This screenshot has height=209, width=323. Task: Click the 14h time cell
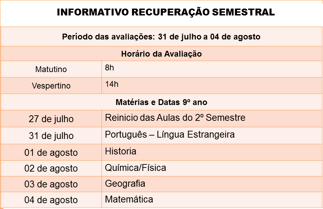click(x=212, y=85)
